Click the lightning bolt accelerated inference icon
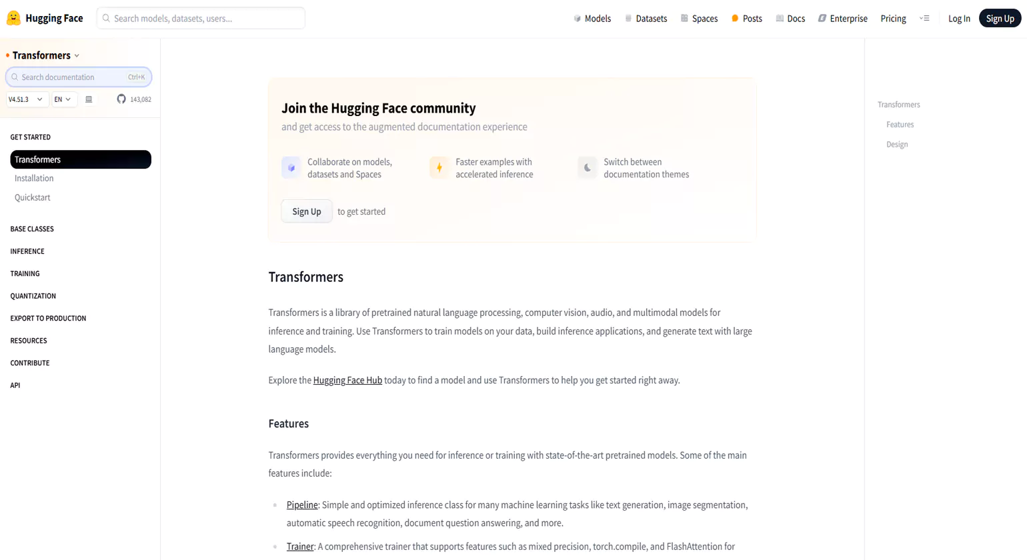This screenshot has height=560, width=1027. (x=439, y=168)
